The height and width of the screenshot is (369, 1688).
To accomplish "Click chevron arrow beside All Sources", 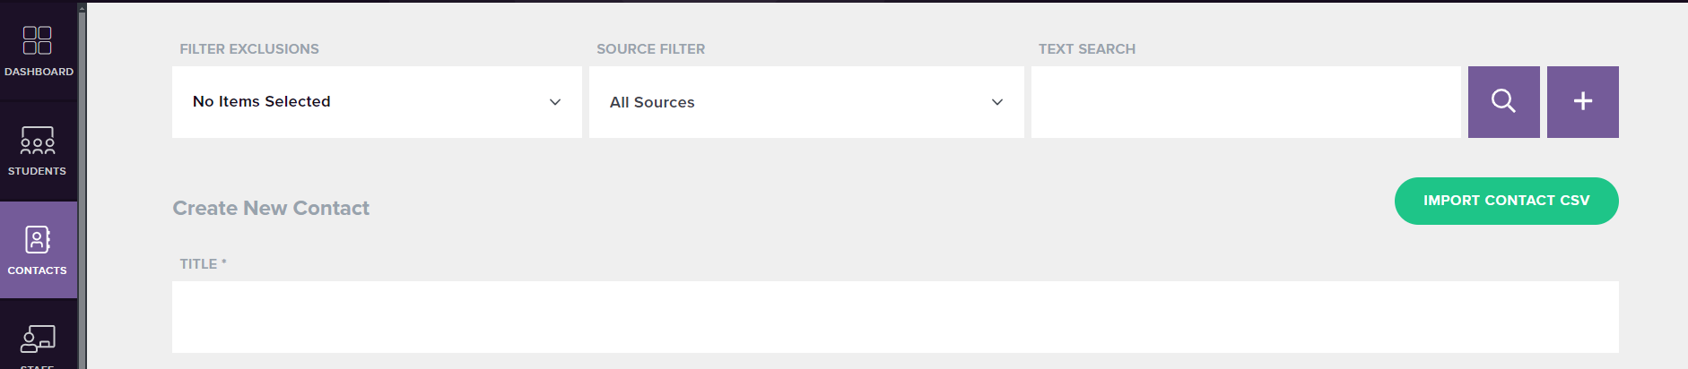I will (997, 102).
